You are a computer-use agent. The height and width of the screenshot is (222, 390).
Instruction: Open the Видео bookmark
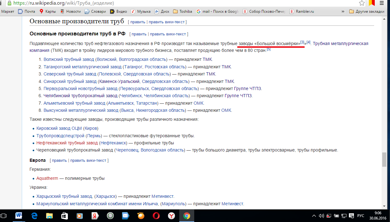119,11
